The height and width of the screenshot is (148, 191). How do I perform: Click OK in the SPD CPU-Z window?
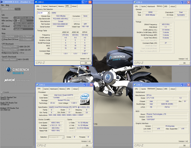tap(86, 63)
